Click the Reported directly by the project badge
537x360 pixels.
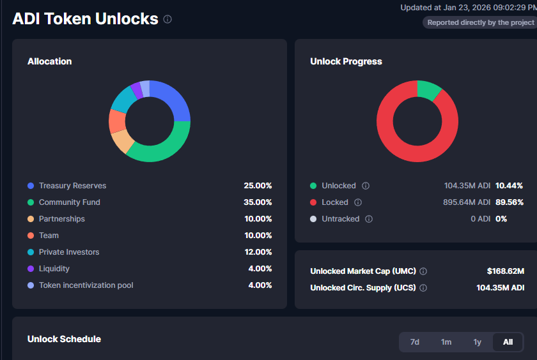[x=480, y=22]
